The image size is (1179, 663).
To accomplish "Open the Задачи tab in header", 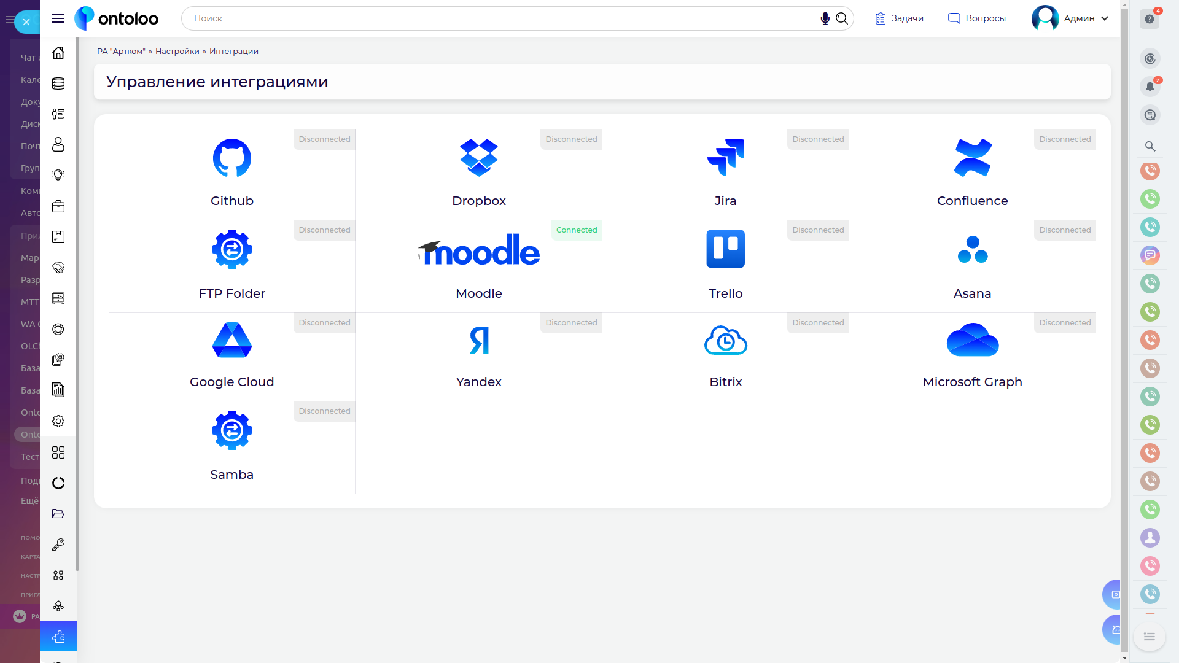I will (x=900, y=18).
